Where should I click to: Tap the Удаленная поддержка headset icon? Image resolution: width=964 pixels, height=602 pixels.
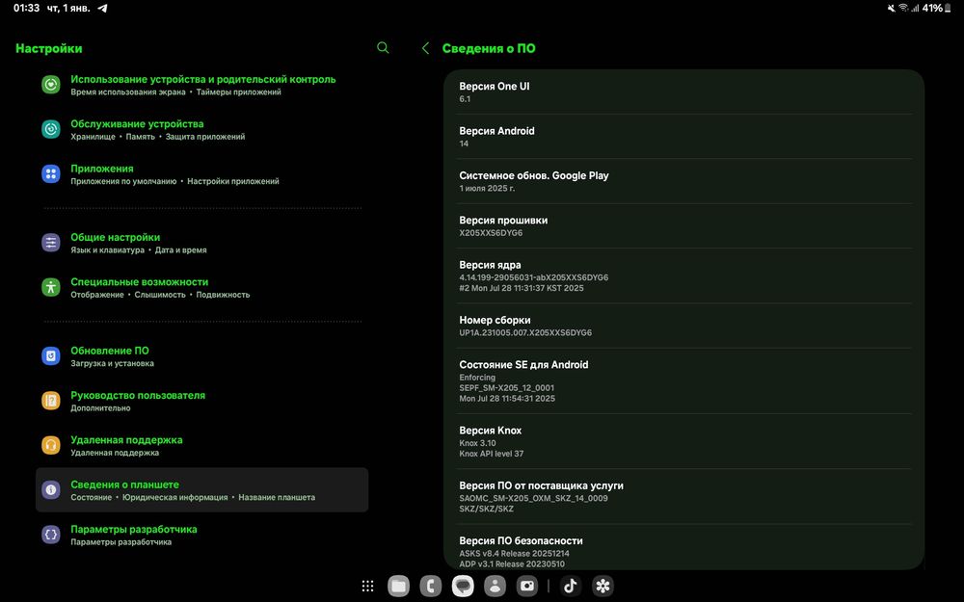51,445
